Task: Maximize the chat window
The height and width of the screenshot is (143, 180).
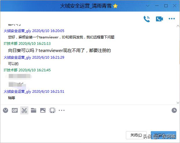Action: [166, 6]
